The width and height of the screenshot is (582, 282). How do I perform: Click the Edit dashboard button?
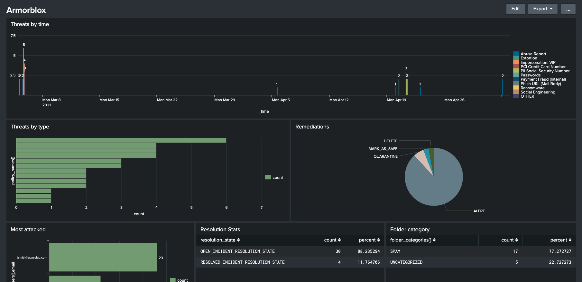coord(515,9)
